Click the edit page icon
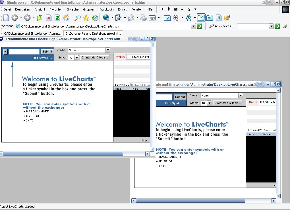 pyautogui.click(x=152, y=18)
